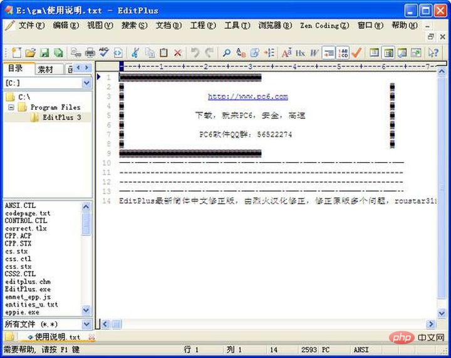Restore the document window button
451x358 pixels.
click(430, 36)
